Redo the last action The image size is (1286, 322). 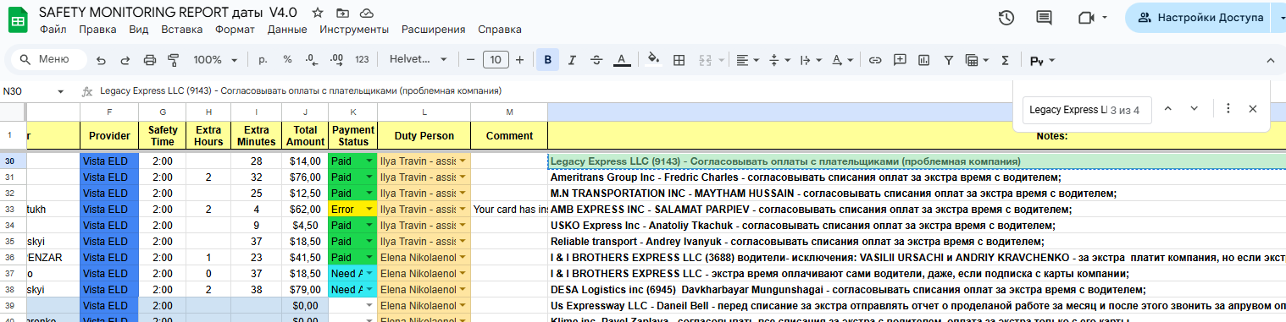tap(125, 60)
